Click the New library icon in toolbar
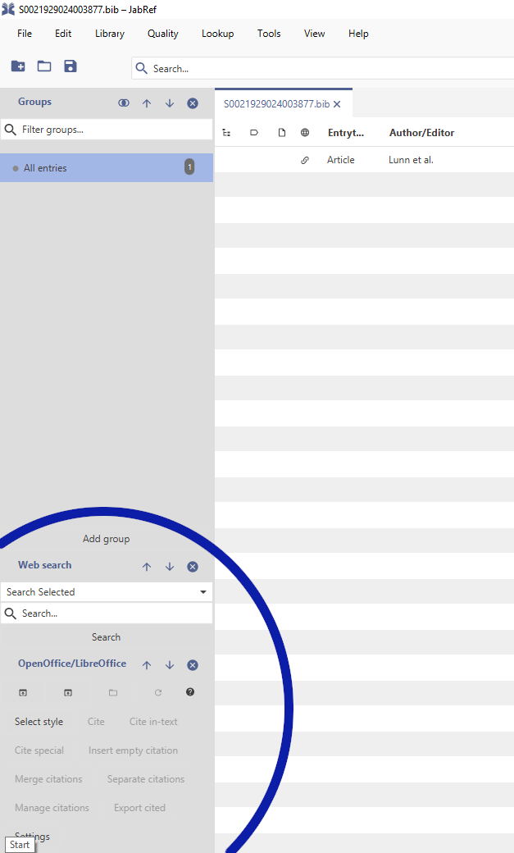Viewport: 514px width, 853px height. point(18,66)
